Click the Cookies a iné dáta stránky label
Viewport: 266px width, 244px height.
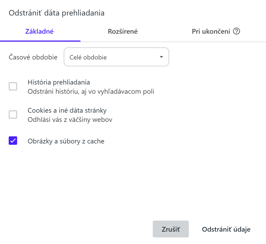coord(67,110)
